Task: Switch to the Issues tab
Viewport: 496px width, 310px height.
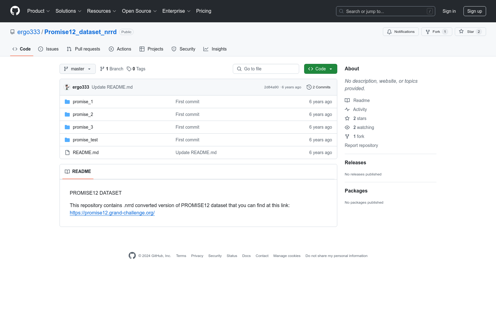Action: coord(48,49)
